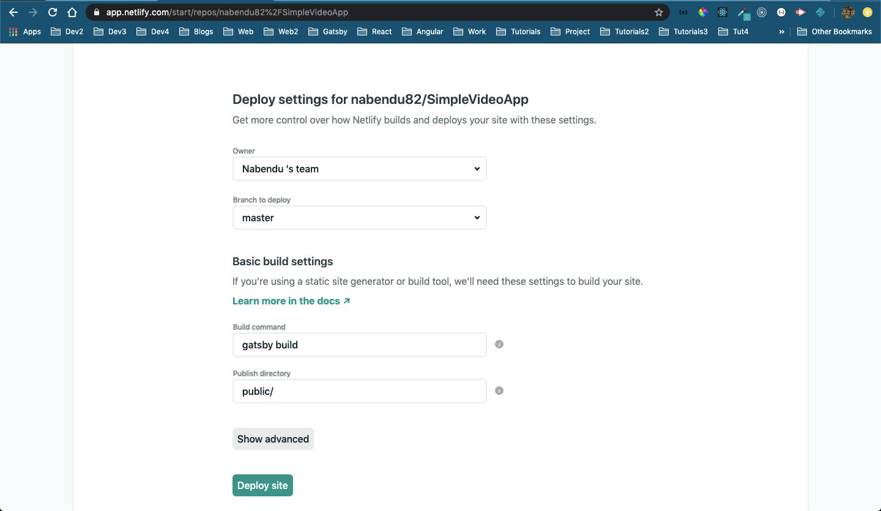
Task: Open the Web2 bookmark folder
Action: click(281, 32)
